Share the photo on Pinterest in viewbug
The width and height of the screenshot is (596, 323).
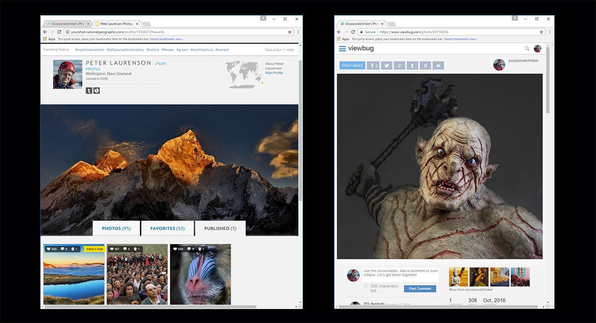pos(425,66)
